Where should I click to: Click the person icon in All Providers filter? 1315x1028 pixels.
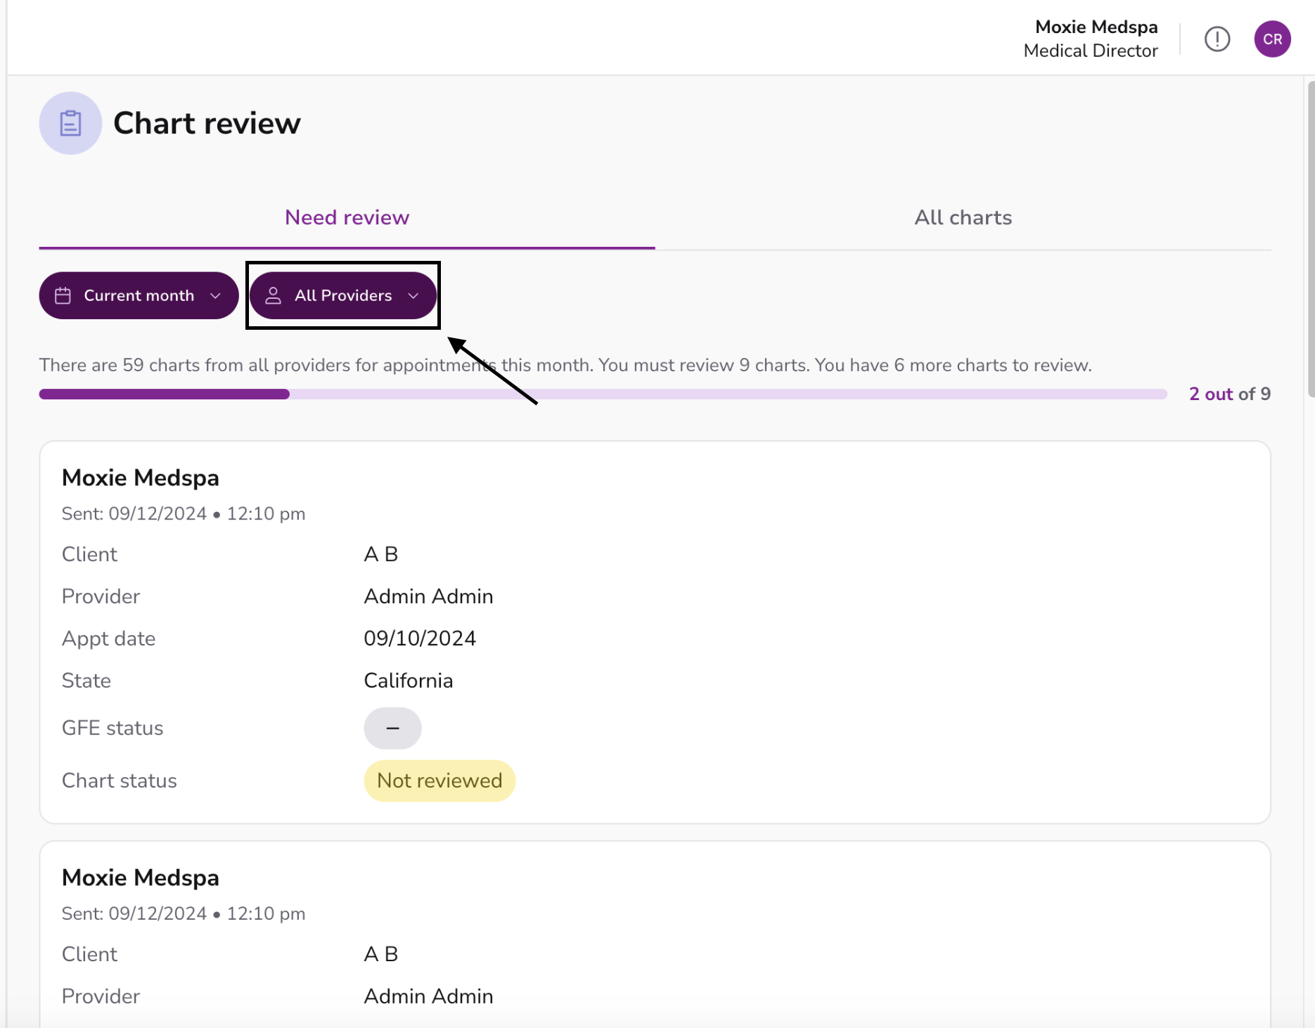tap(274, 295)
